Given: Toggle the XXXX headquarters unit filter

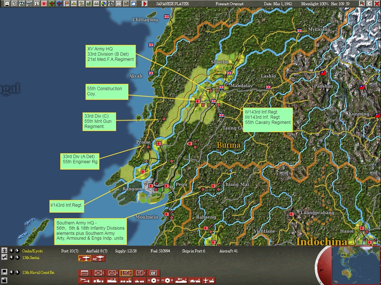Looking at the screenshot, I should [84, 273].
